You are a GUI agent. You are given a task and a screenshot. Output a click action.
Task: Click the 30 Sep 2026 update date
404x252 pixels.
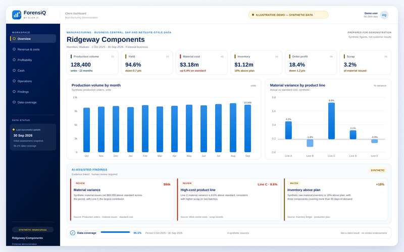click(23, 136)
